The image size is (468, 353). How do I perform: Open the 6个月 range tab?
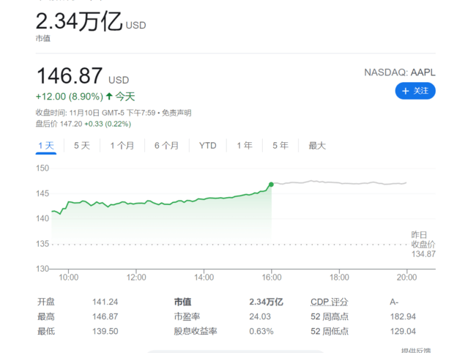point(167,146)
